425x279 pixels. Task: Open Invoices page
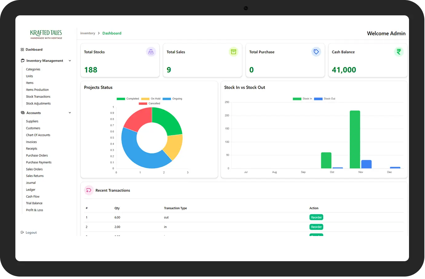[31, 142]
